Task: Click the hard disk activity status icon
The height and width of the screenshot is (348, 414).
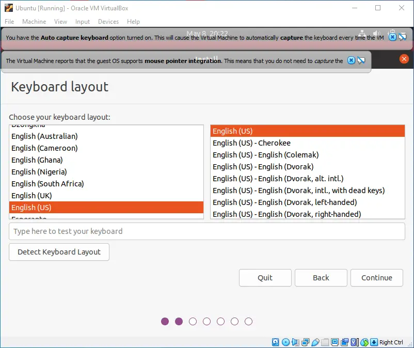Action: point(275,342)
